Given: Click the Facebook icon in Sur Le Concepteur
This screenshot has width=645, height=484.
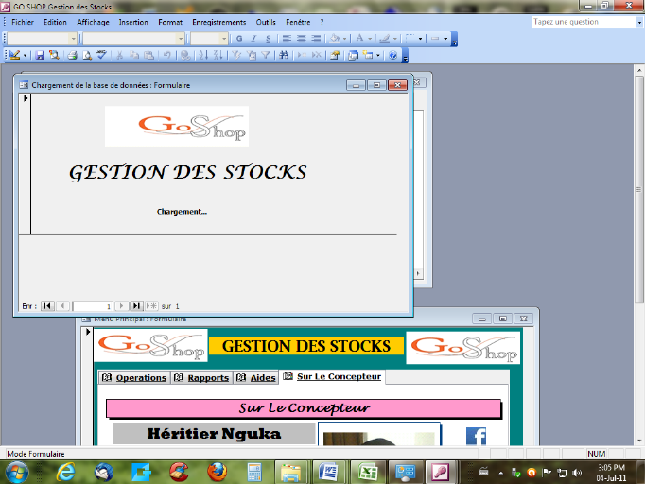Looking at the screenshot, I should 475,436.
